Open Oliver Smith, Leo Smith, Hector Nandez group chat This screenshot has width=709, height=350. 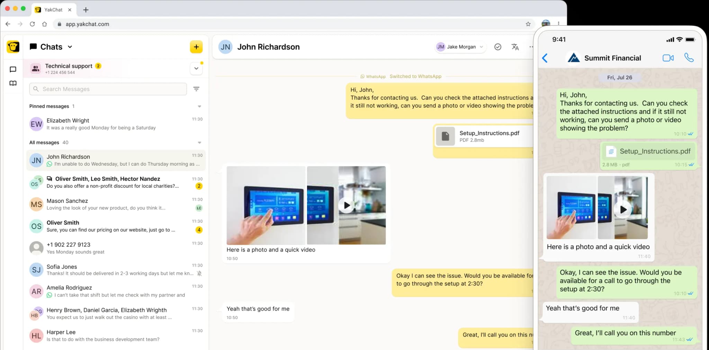coord(116,182)
